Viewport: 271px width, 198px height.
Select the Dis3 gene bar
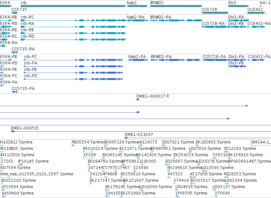click(239, 6)
